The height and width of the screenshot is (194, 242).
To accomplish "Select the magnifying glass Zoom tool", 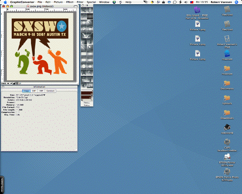I will (x=90, y=47).
